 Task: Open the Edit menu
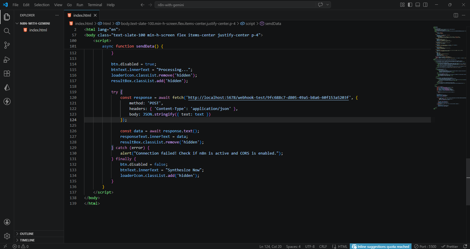(x=26, y=5)
